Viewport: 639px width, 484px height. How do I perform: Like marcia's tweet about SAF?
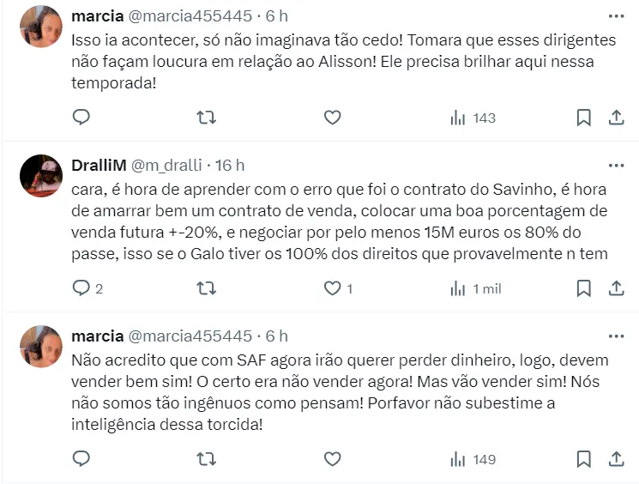[332, 459]
